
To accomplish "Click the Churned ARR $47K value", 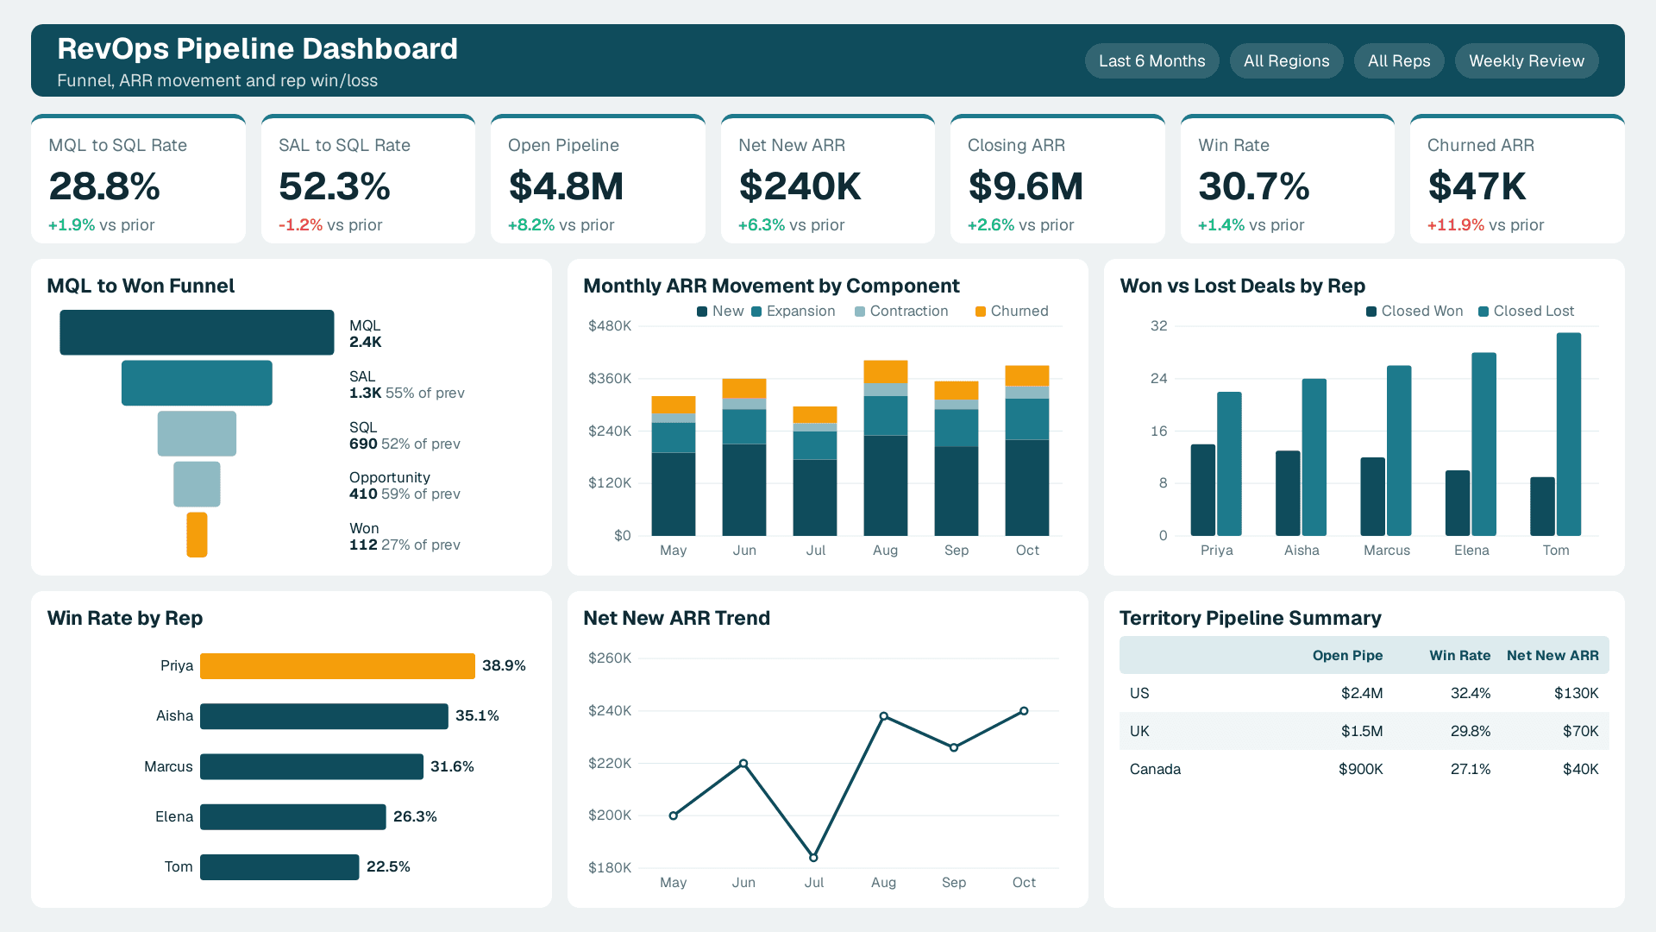I will click(1477, 186).
